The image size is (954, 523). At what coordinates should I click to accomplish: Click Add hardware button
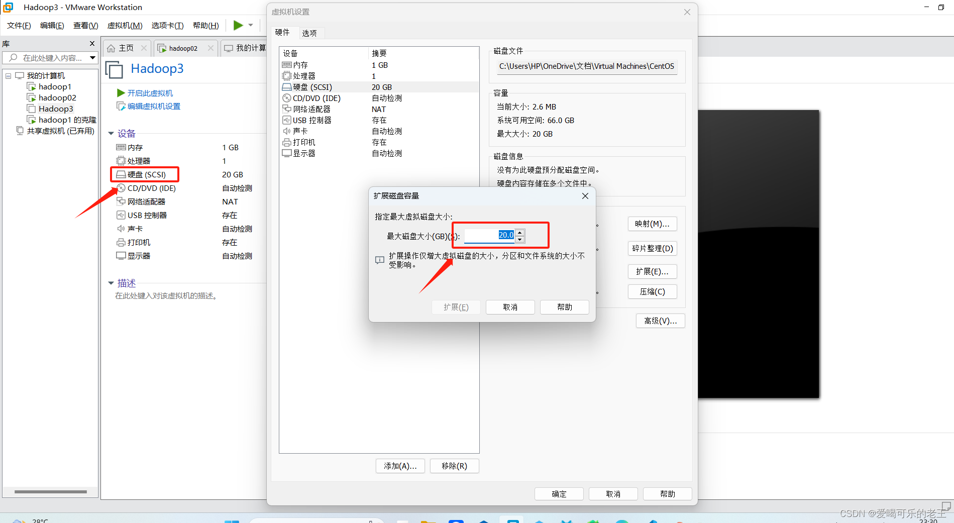point(400,466)
